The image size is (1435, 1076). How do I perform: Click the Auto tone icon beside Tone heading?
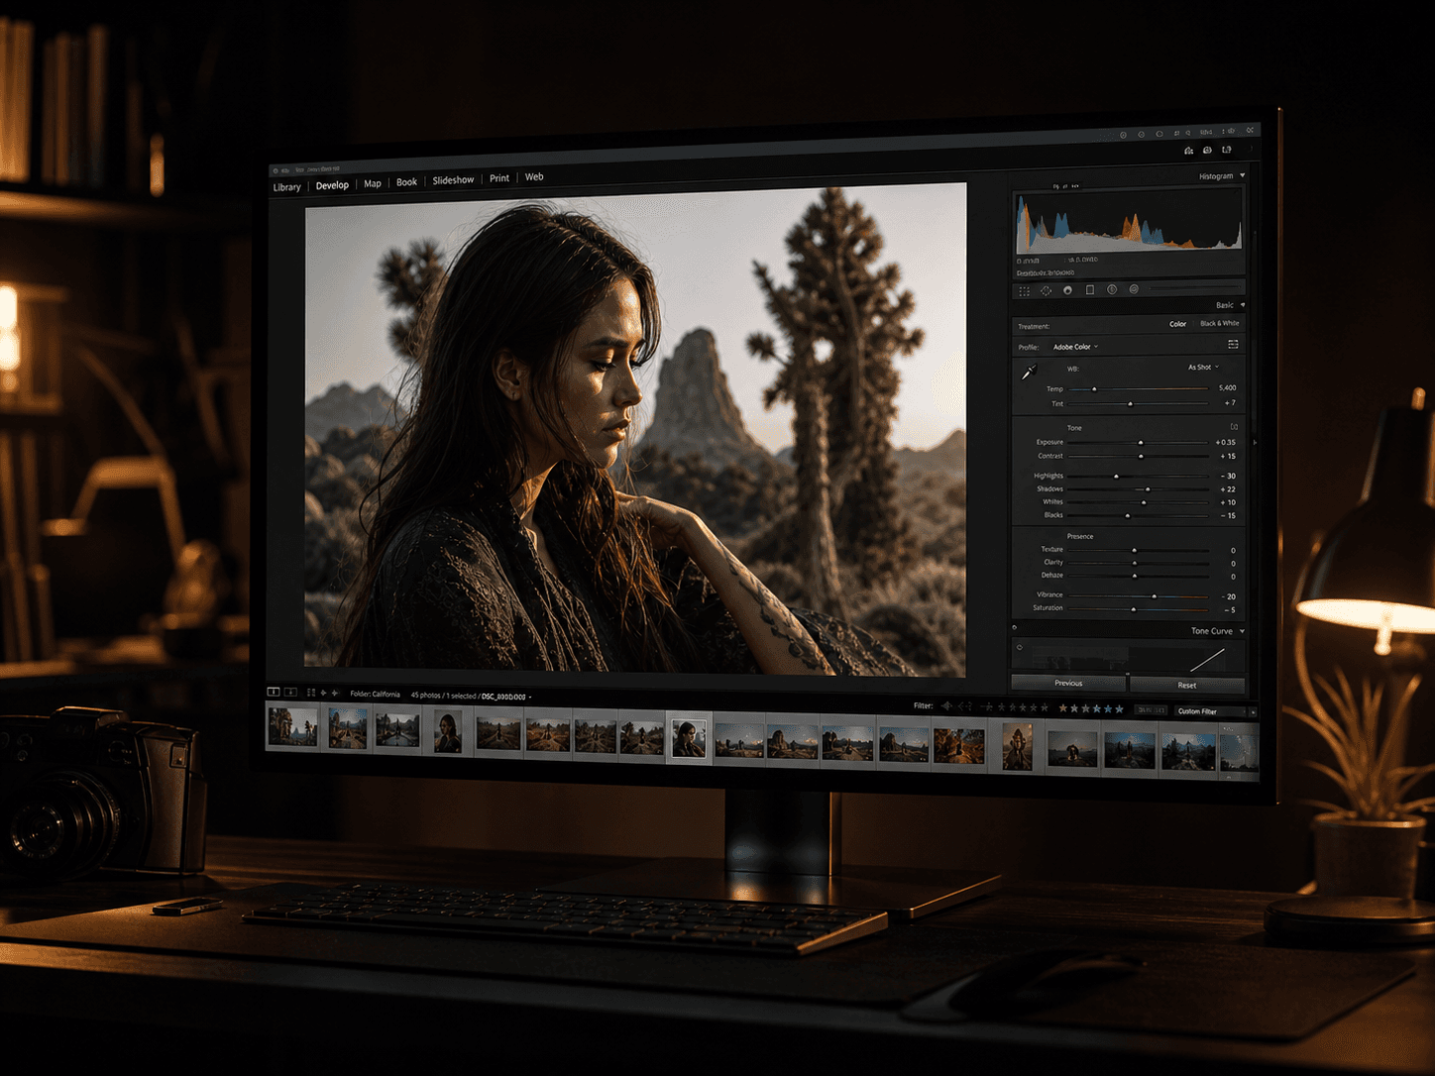(1234, 427)
